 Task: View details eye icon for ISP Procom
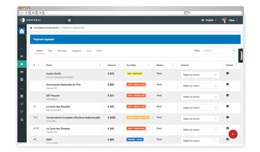click(x=227, y=95)
